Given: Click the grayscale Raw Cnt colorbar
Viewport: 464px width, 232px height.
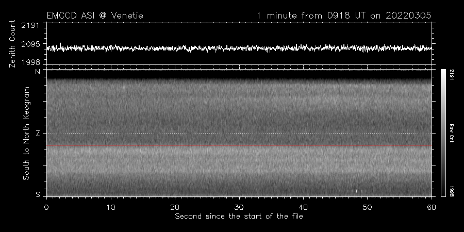Looking at the screenshot, I should [x=443, y=133].
